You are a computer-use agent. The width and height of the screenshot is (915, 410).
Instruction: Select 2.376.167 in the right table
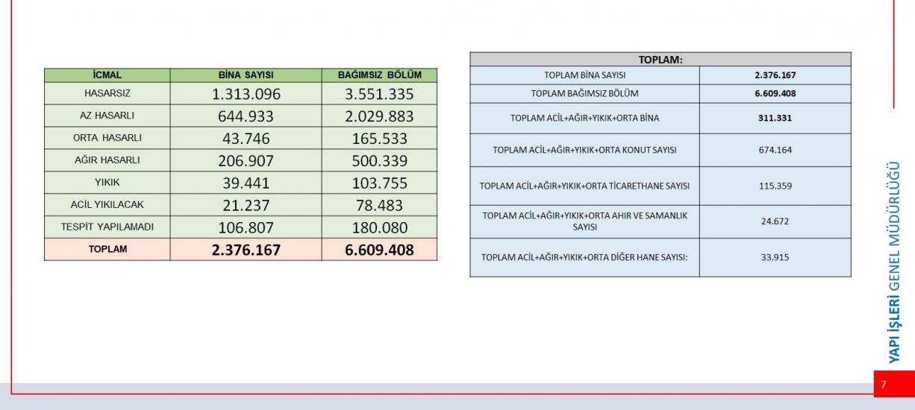click(775, 75)
